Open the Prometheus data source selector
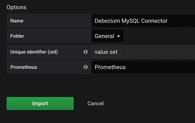 point(143,67)
